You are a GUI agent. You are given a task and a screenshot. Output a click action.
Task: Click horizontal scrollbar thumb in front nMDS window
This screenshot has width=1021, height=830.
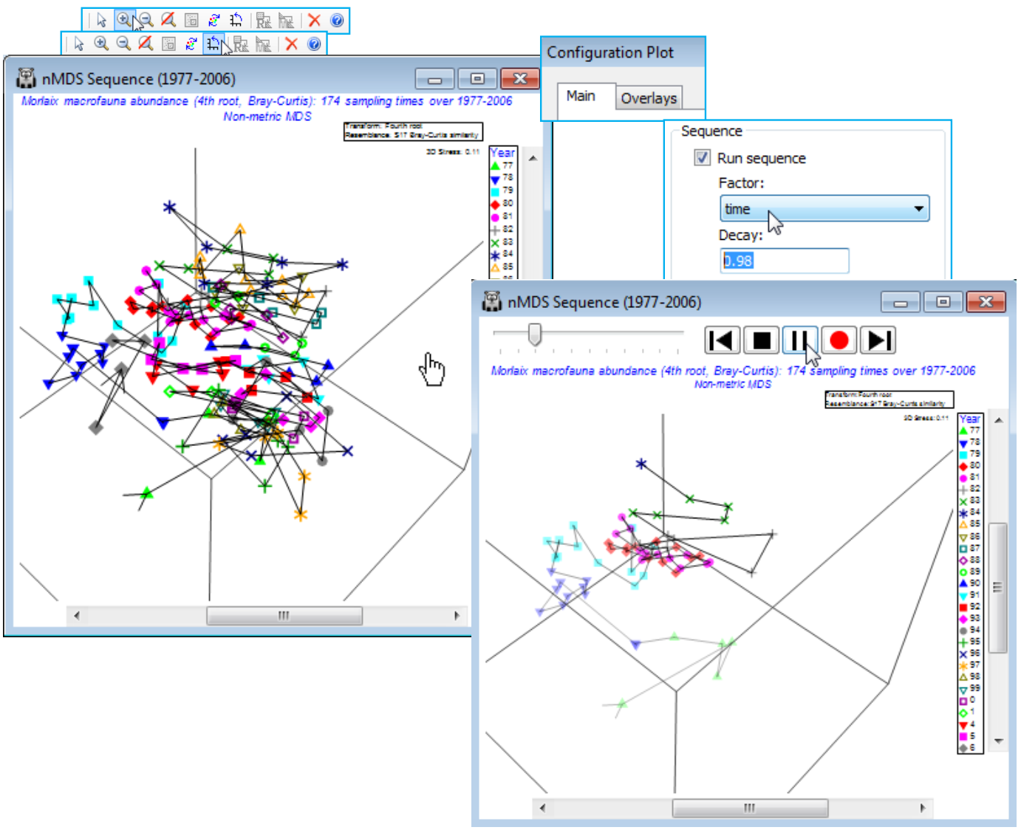click(750, 808)
